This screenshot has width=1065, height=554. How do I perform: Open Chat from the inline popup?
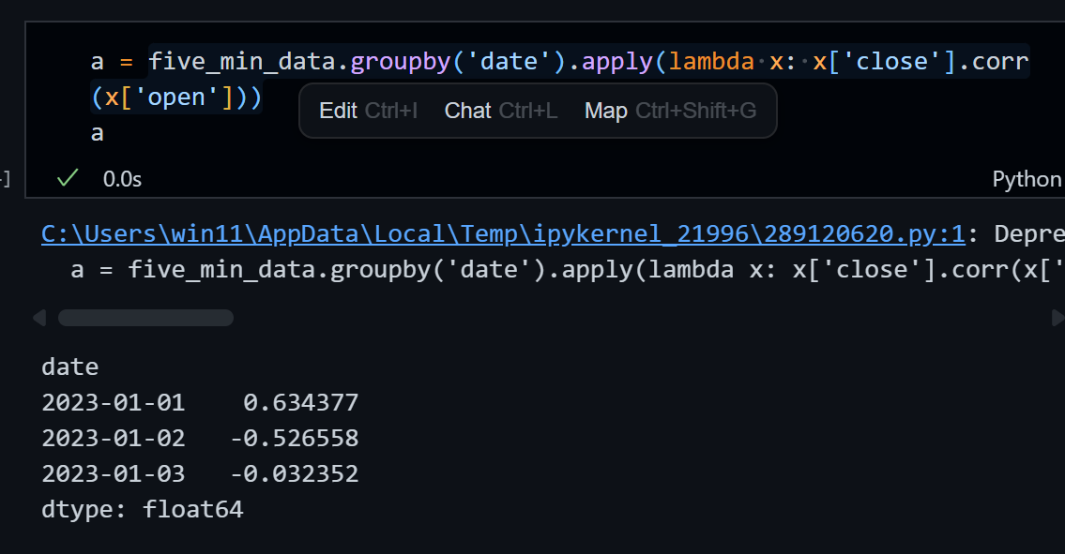pyautogui.click(x=467, y=111)
